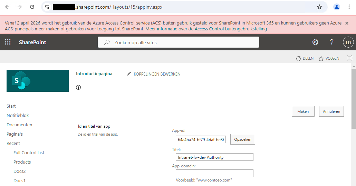Click the SharePoint site logo
The height and width of the screenshot is (186, 356).
(38, 81)
